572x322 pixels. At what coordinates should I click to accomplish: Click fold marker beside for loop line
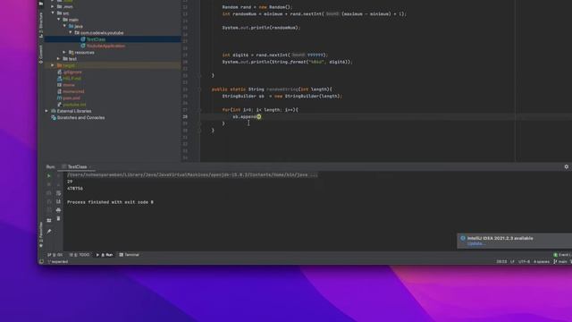(199, 110)
